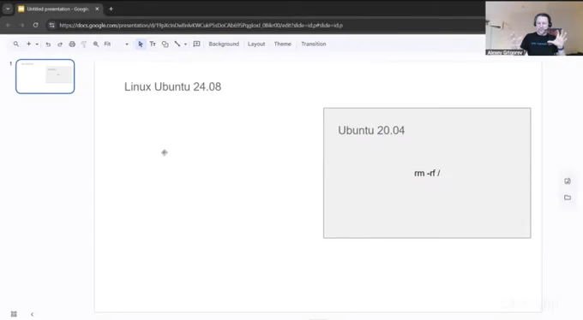Switch to grid view icon
The width and height of the screenshot is (583, 320).
[14, 314]
